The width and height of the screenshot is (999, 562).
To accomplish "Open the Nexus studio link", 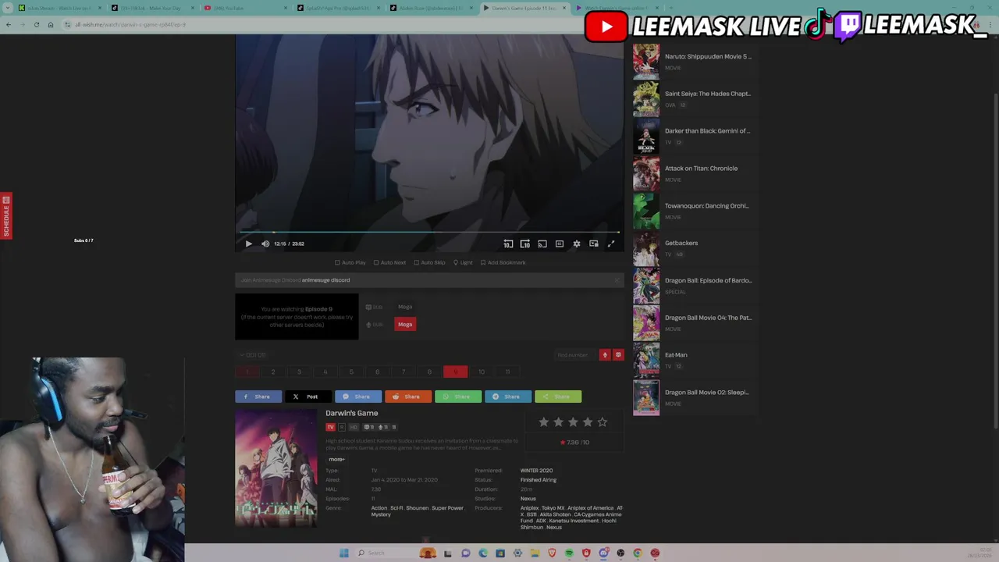I will [528, 499].
